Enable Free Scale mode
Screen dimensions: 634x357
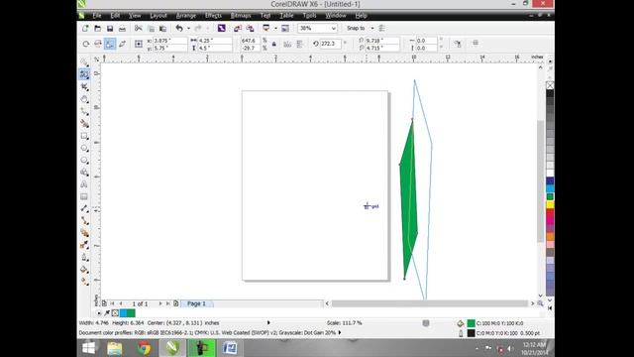pyautogui.click(x=110, y=44)
